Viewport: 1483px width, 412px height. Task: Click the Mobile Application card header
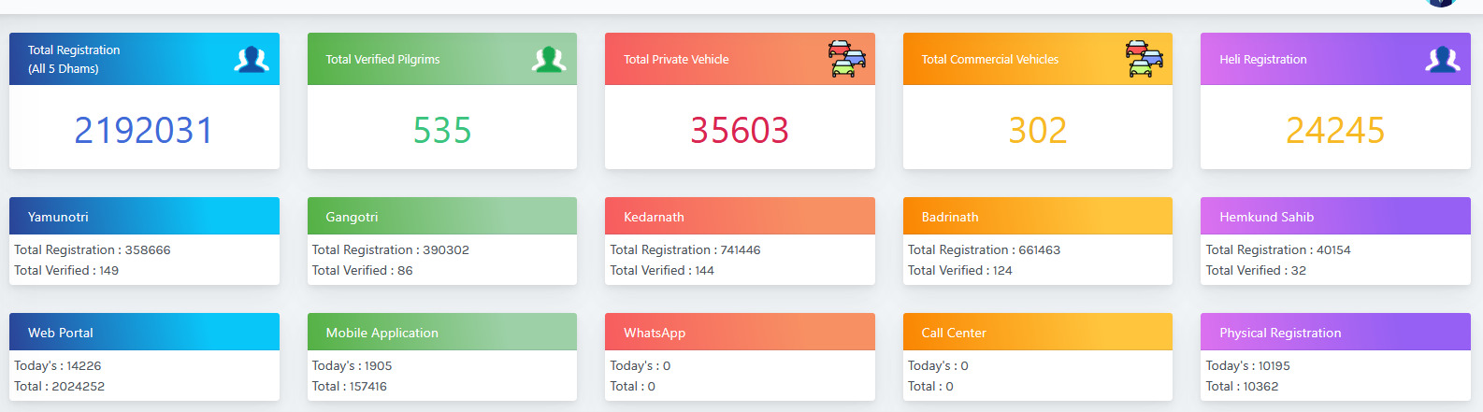pos(442,333)
